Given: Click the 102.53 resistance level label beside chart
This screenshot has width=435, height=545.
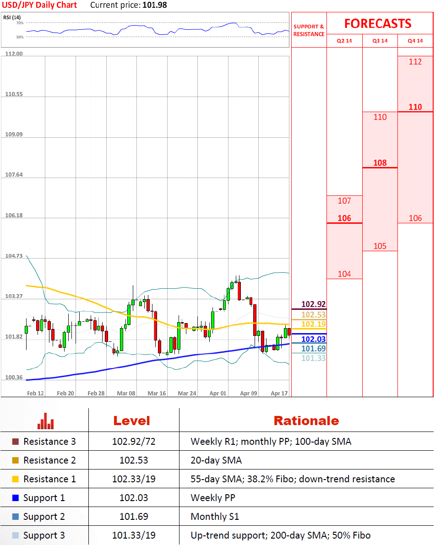Looking at the screenshot, I should click(x=313, y=314).
